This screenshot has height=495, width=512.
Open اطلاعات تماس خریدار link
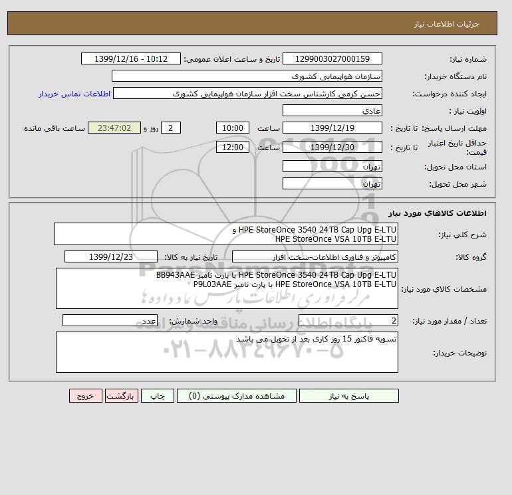tap(74, 94)
